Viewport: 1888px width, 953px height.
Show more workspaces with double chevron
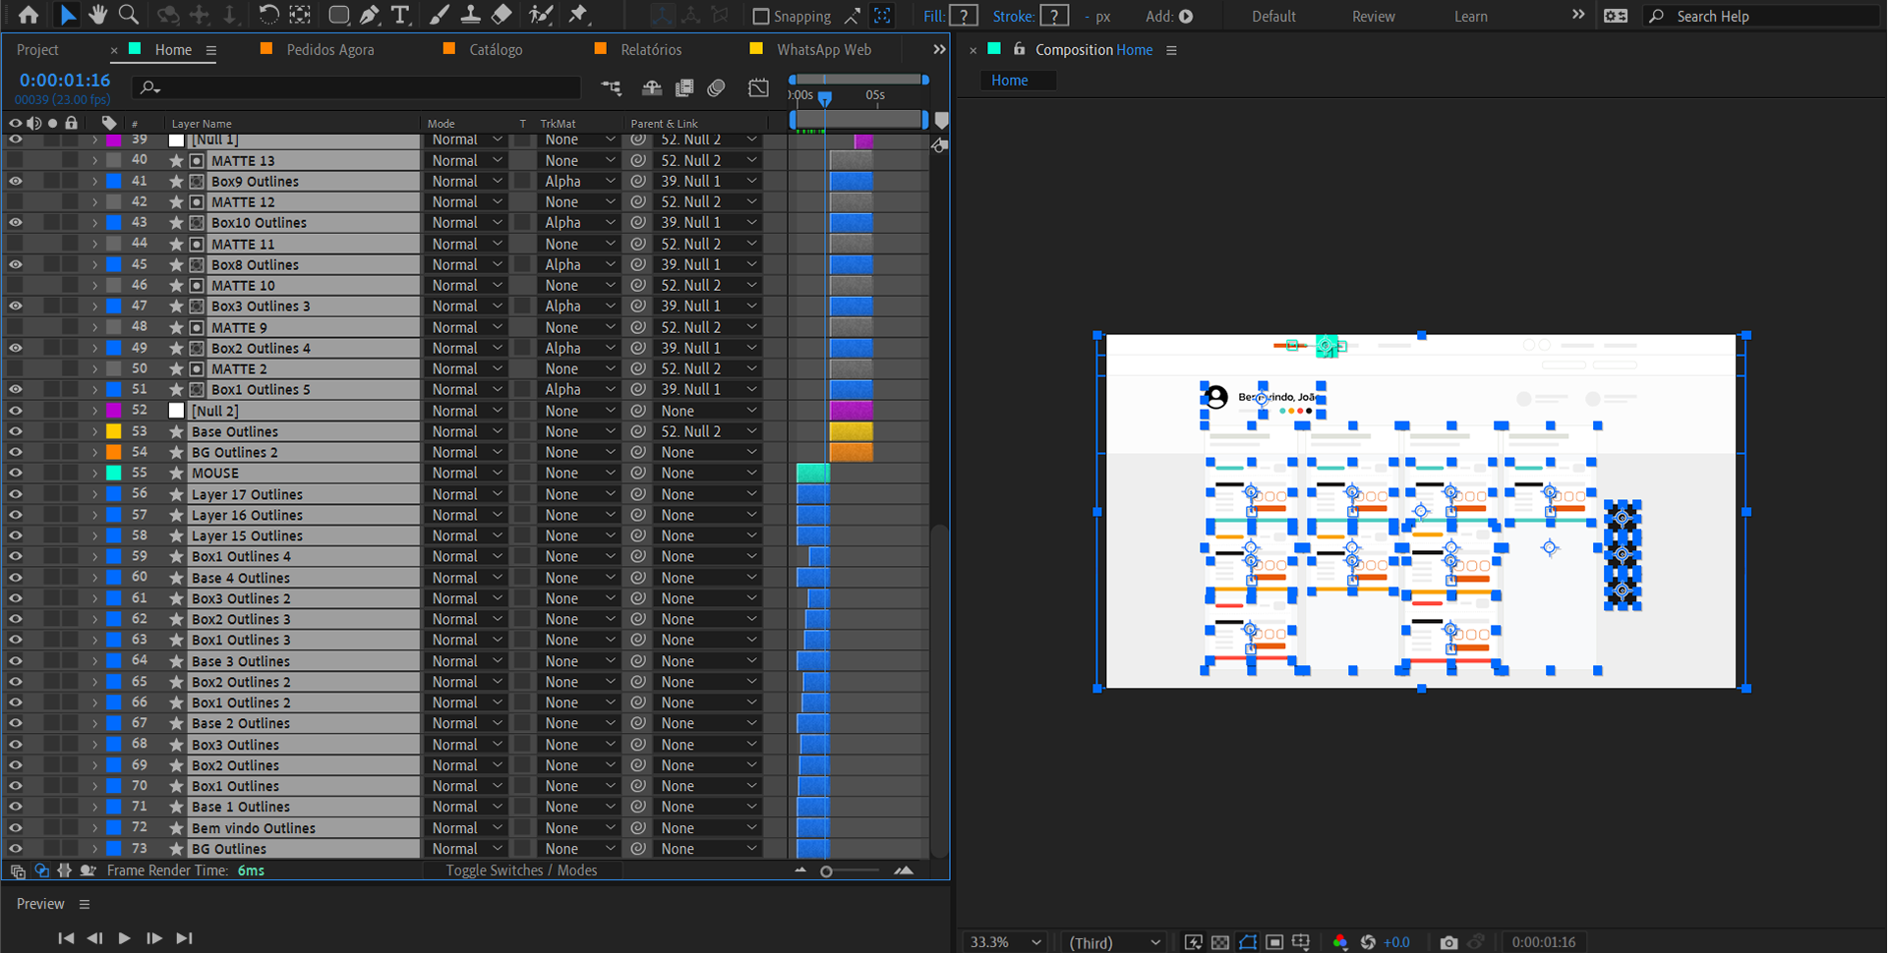click(1578, 15)
